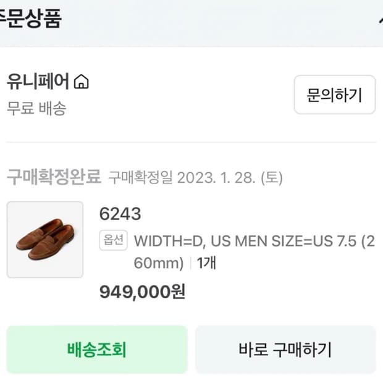The height and width of the screenshot is (383, 383).
Task: Track delivery with 배송조회
Action: click(96, 350)
